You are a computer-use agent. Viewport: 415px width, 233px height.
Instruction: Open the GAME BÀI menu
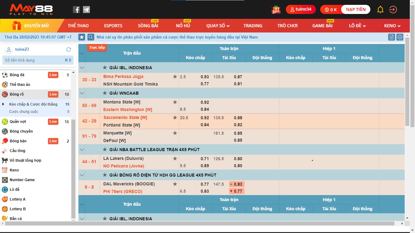pos(322,26)
